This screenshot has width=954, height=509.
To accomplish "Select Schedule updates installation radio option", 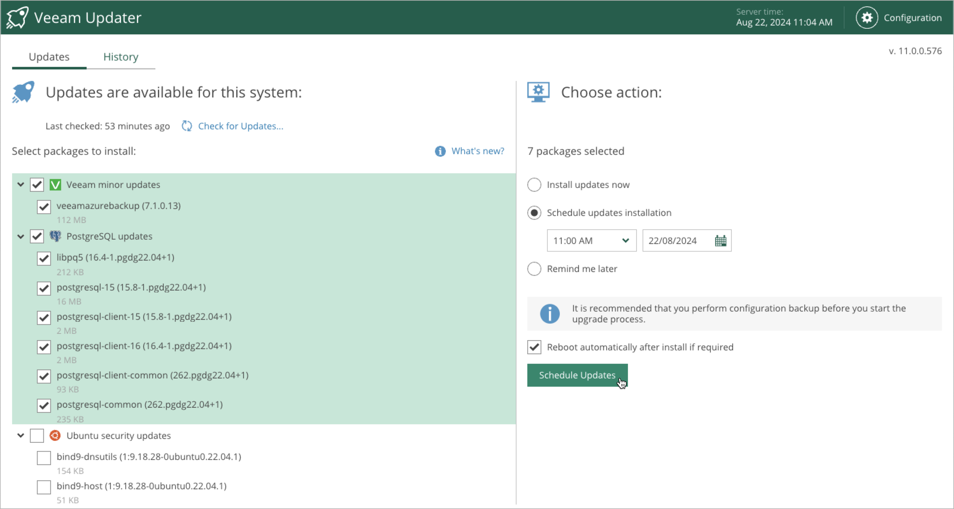I will pos(534,213).
